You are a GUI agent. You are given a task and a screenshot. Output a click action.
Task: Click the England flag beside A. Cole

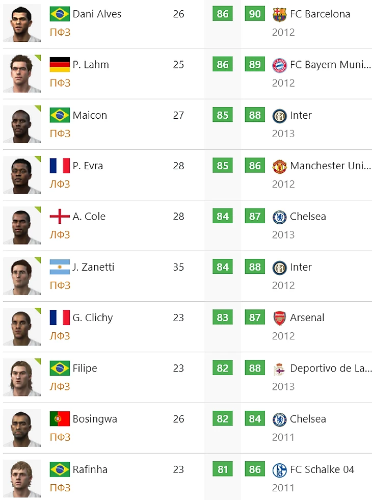pos(60,217)
